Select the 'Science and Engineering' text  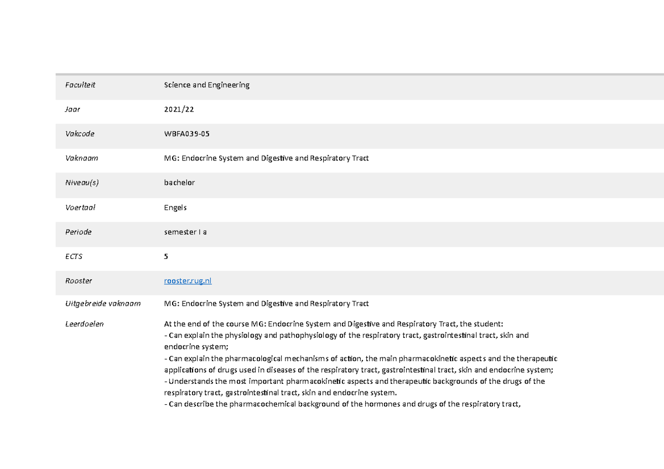click(206, 85)
